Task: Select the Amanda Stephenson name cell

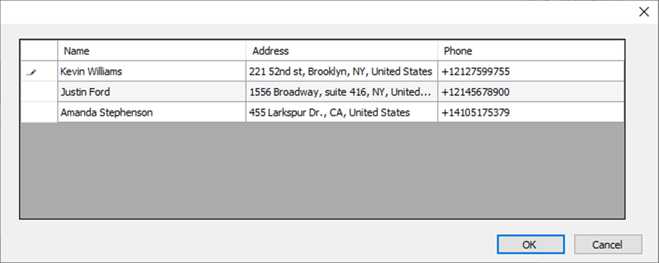Action: tap(152, 112)
